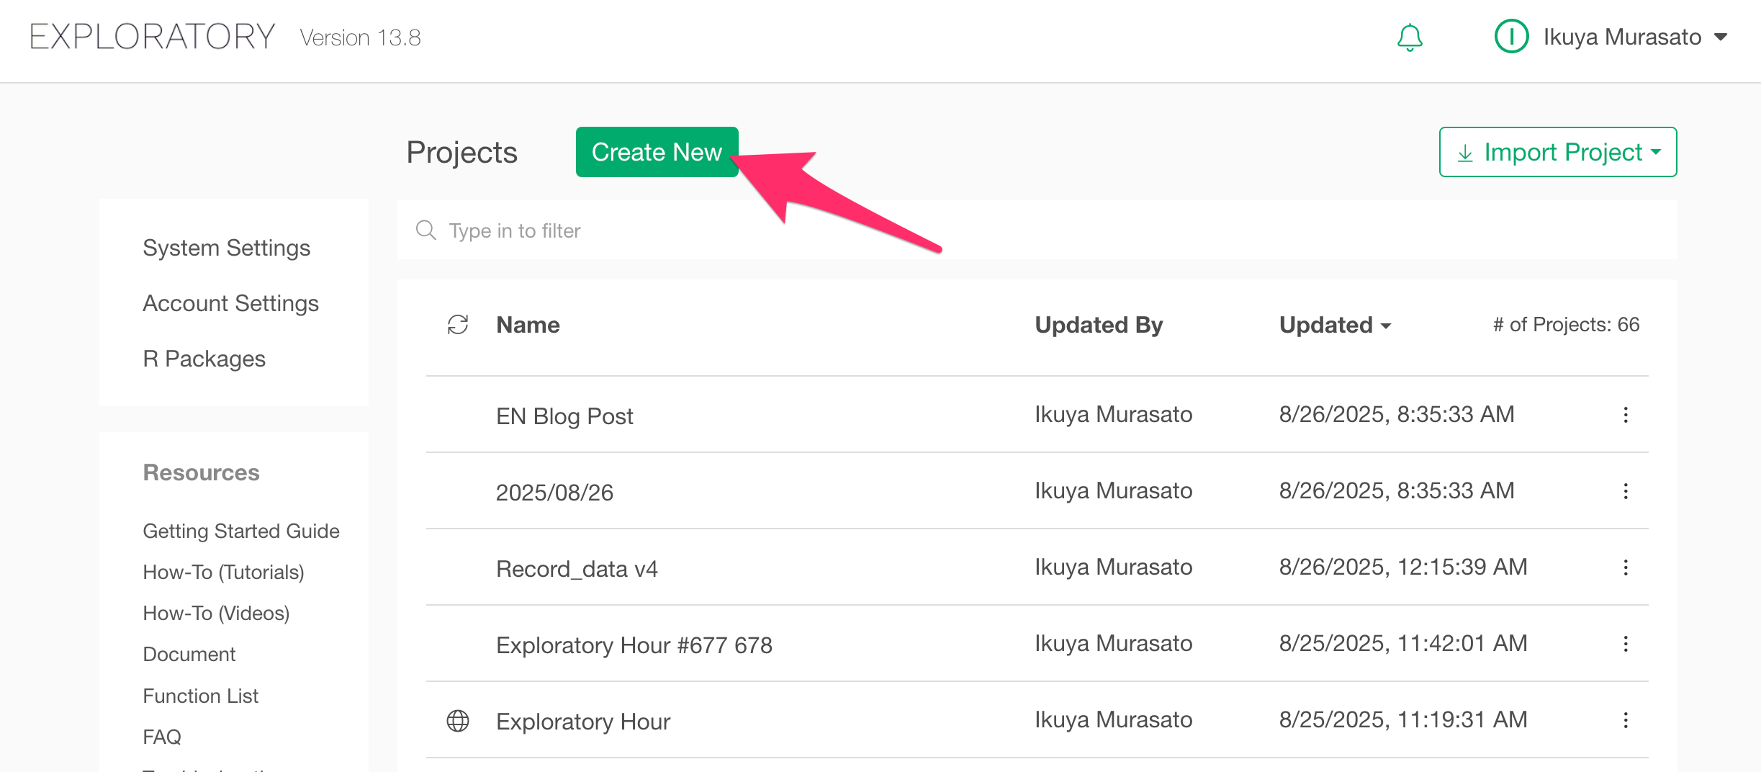The height and width of the screenshot is (772, 1761).
Task: Open the three-dot menu for Exploratory Hour #677 678
Action: [1626, 644]
